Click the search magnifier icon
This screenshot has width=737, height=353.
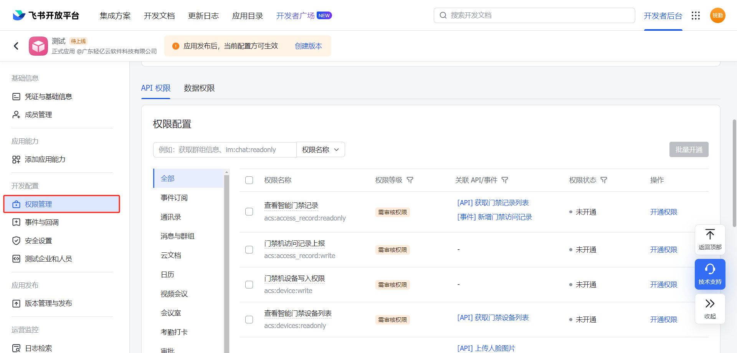pos(443,15)
